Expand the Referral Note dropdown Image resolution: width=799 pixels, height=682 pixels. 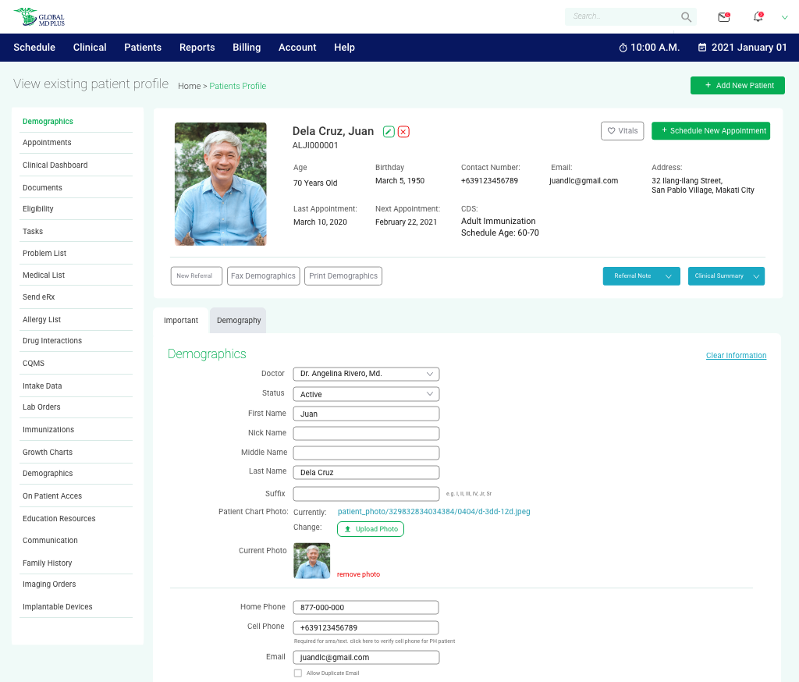[x=641, y=275]
